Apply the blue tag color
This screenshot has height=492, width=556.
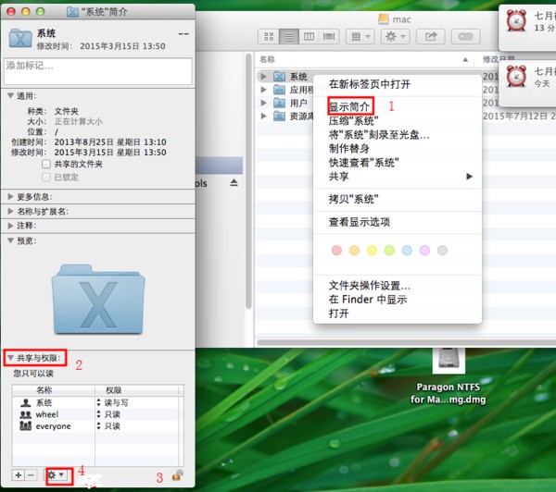(x=407, y=251)
